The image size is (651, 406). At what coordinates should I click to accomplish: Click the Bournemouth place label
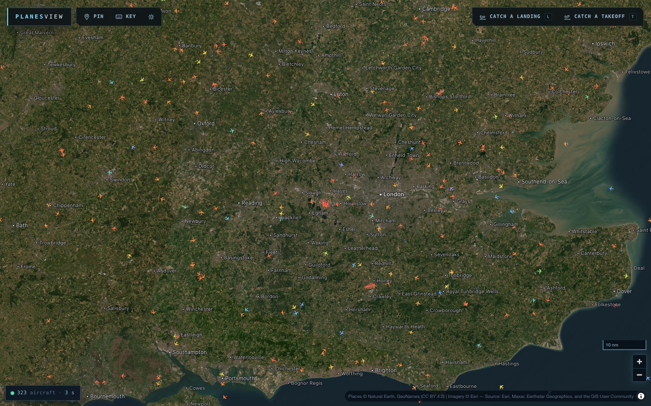click(108, 397)
